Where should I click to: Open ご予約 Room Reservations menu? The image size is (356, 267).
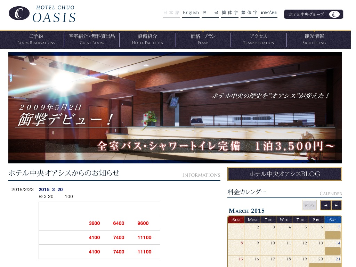click(x=36, y=39)
